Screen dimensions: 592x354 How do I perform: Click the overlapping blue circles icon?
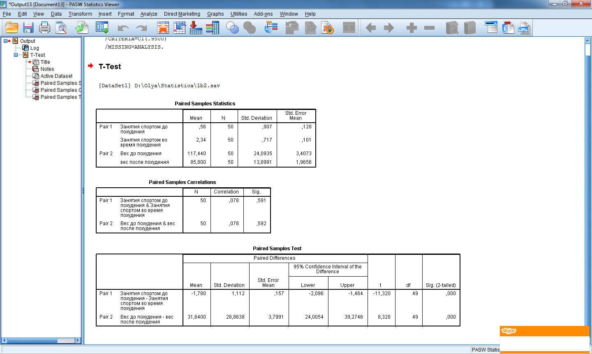tap(232, 28)
